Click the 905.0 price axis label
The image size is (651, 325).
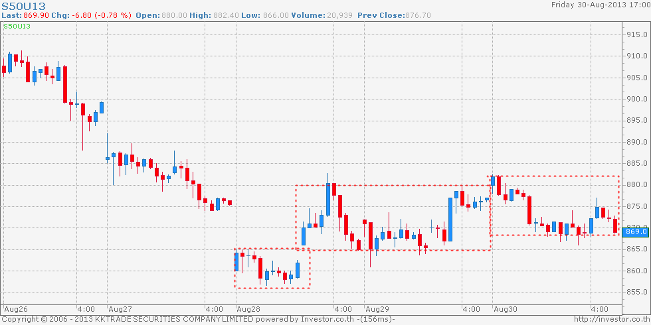[636, 78]
